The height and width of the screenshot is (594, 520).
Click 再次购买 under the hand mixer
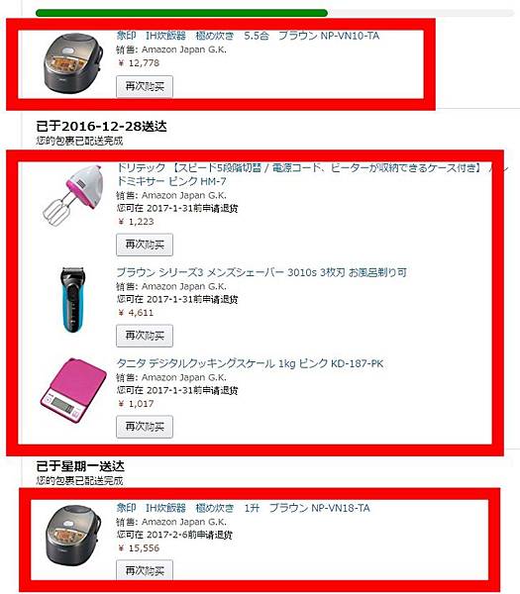145,245
